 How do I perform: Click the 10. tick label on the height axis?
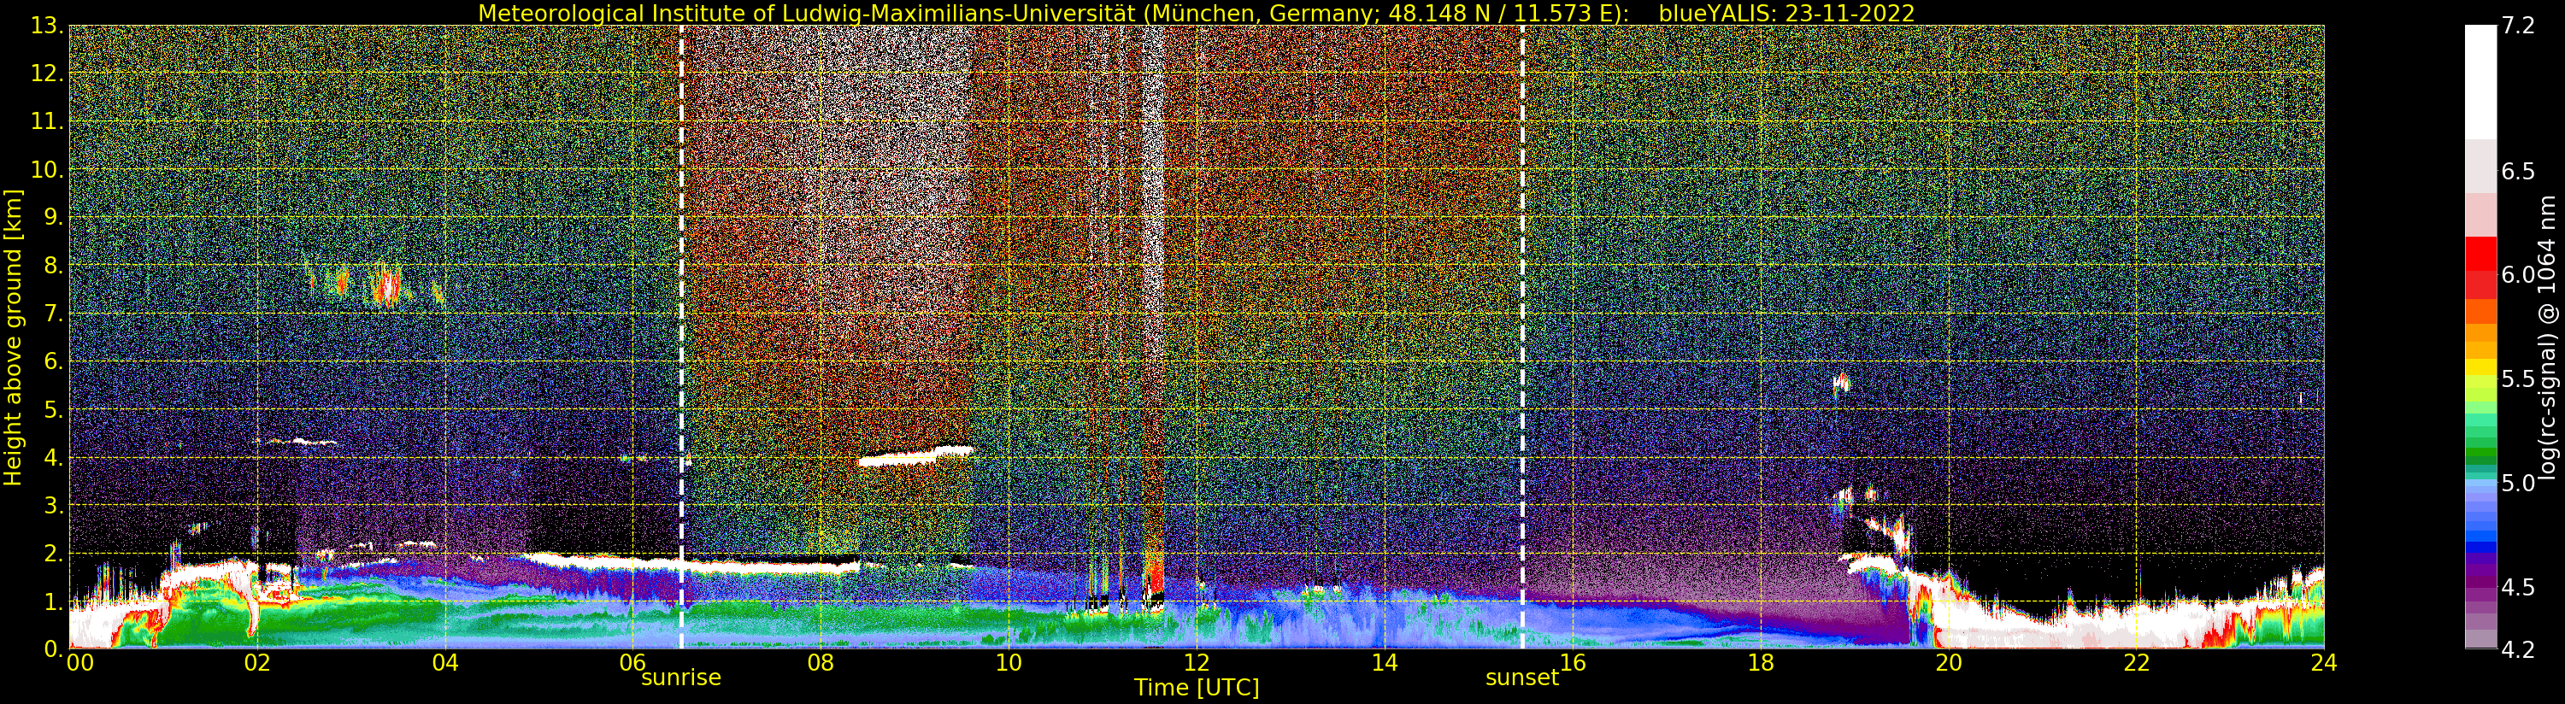[x=47, y=169]
